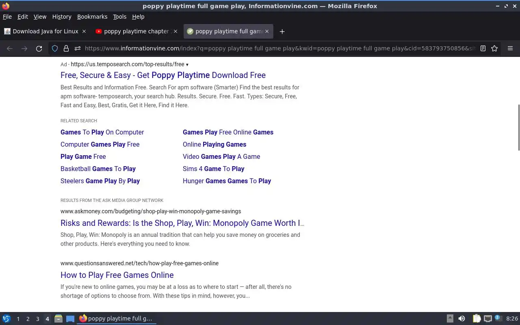Open Online Playing Games link
Viewport: 520px width, 325px height.
click(214, 144)
